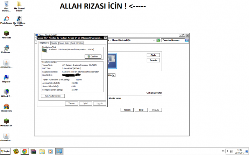The height and width of the screenshot is (155, 249).
Task: Open the yellow cartoon face taskbar app
Action: click(16, 152)
